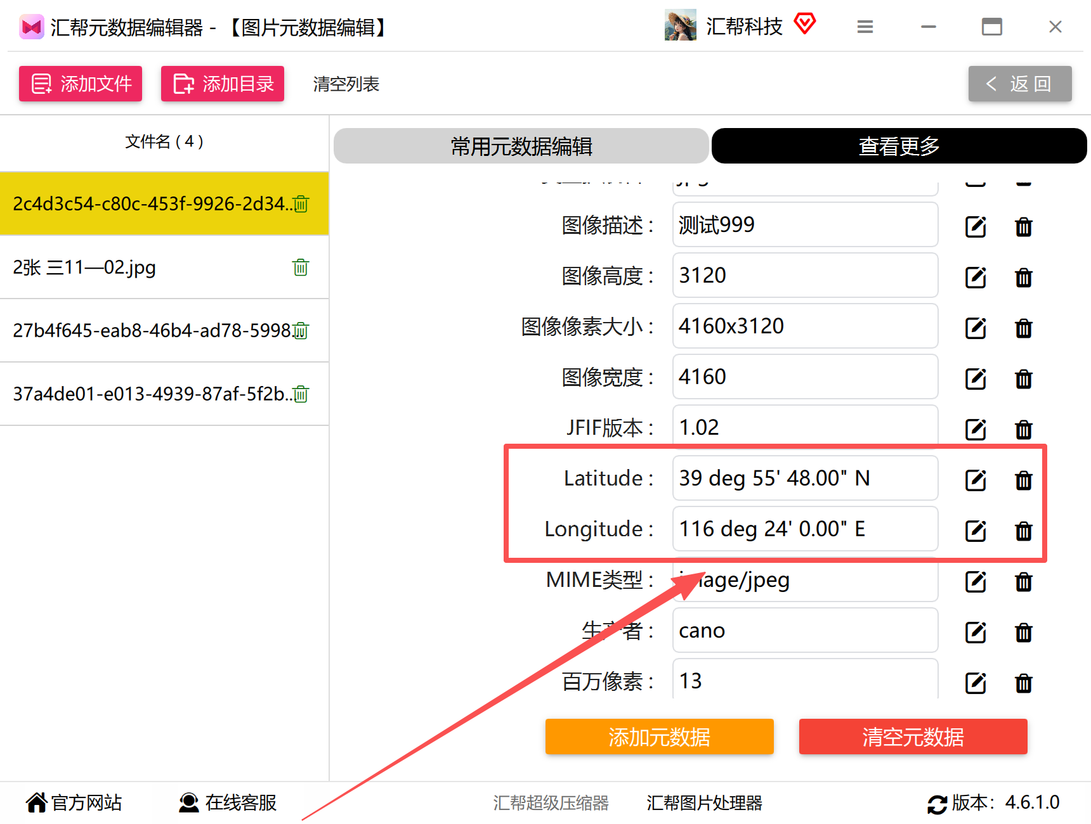Edit the MIME类型 metadata value
This screenshot has width=1091, height=824.
point(976,581)
